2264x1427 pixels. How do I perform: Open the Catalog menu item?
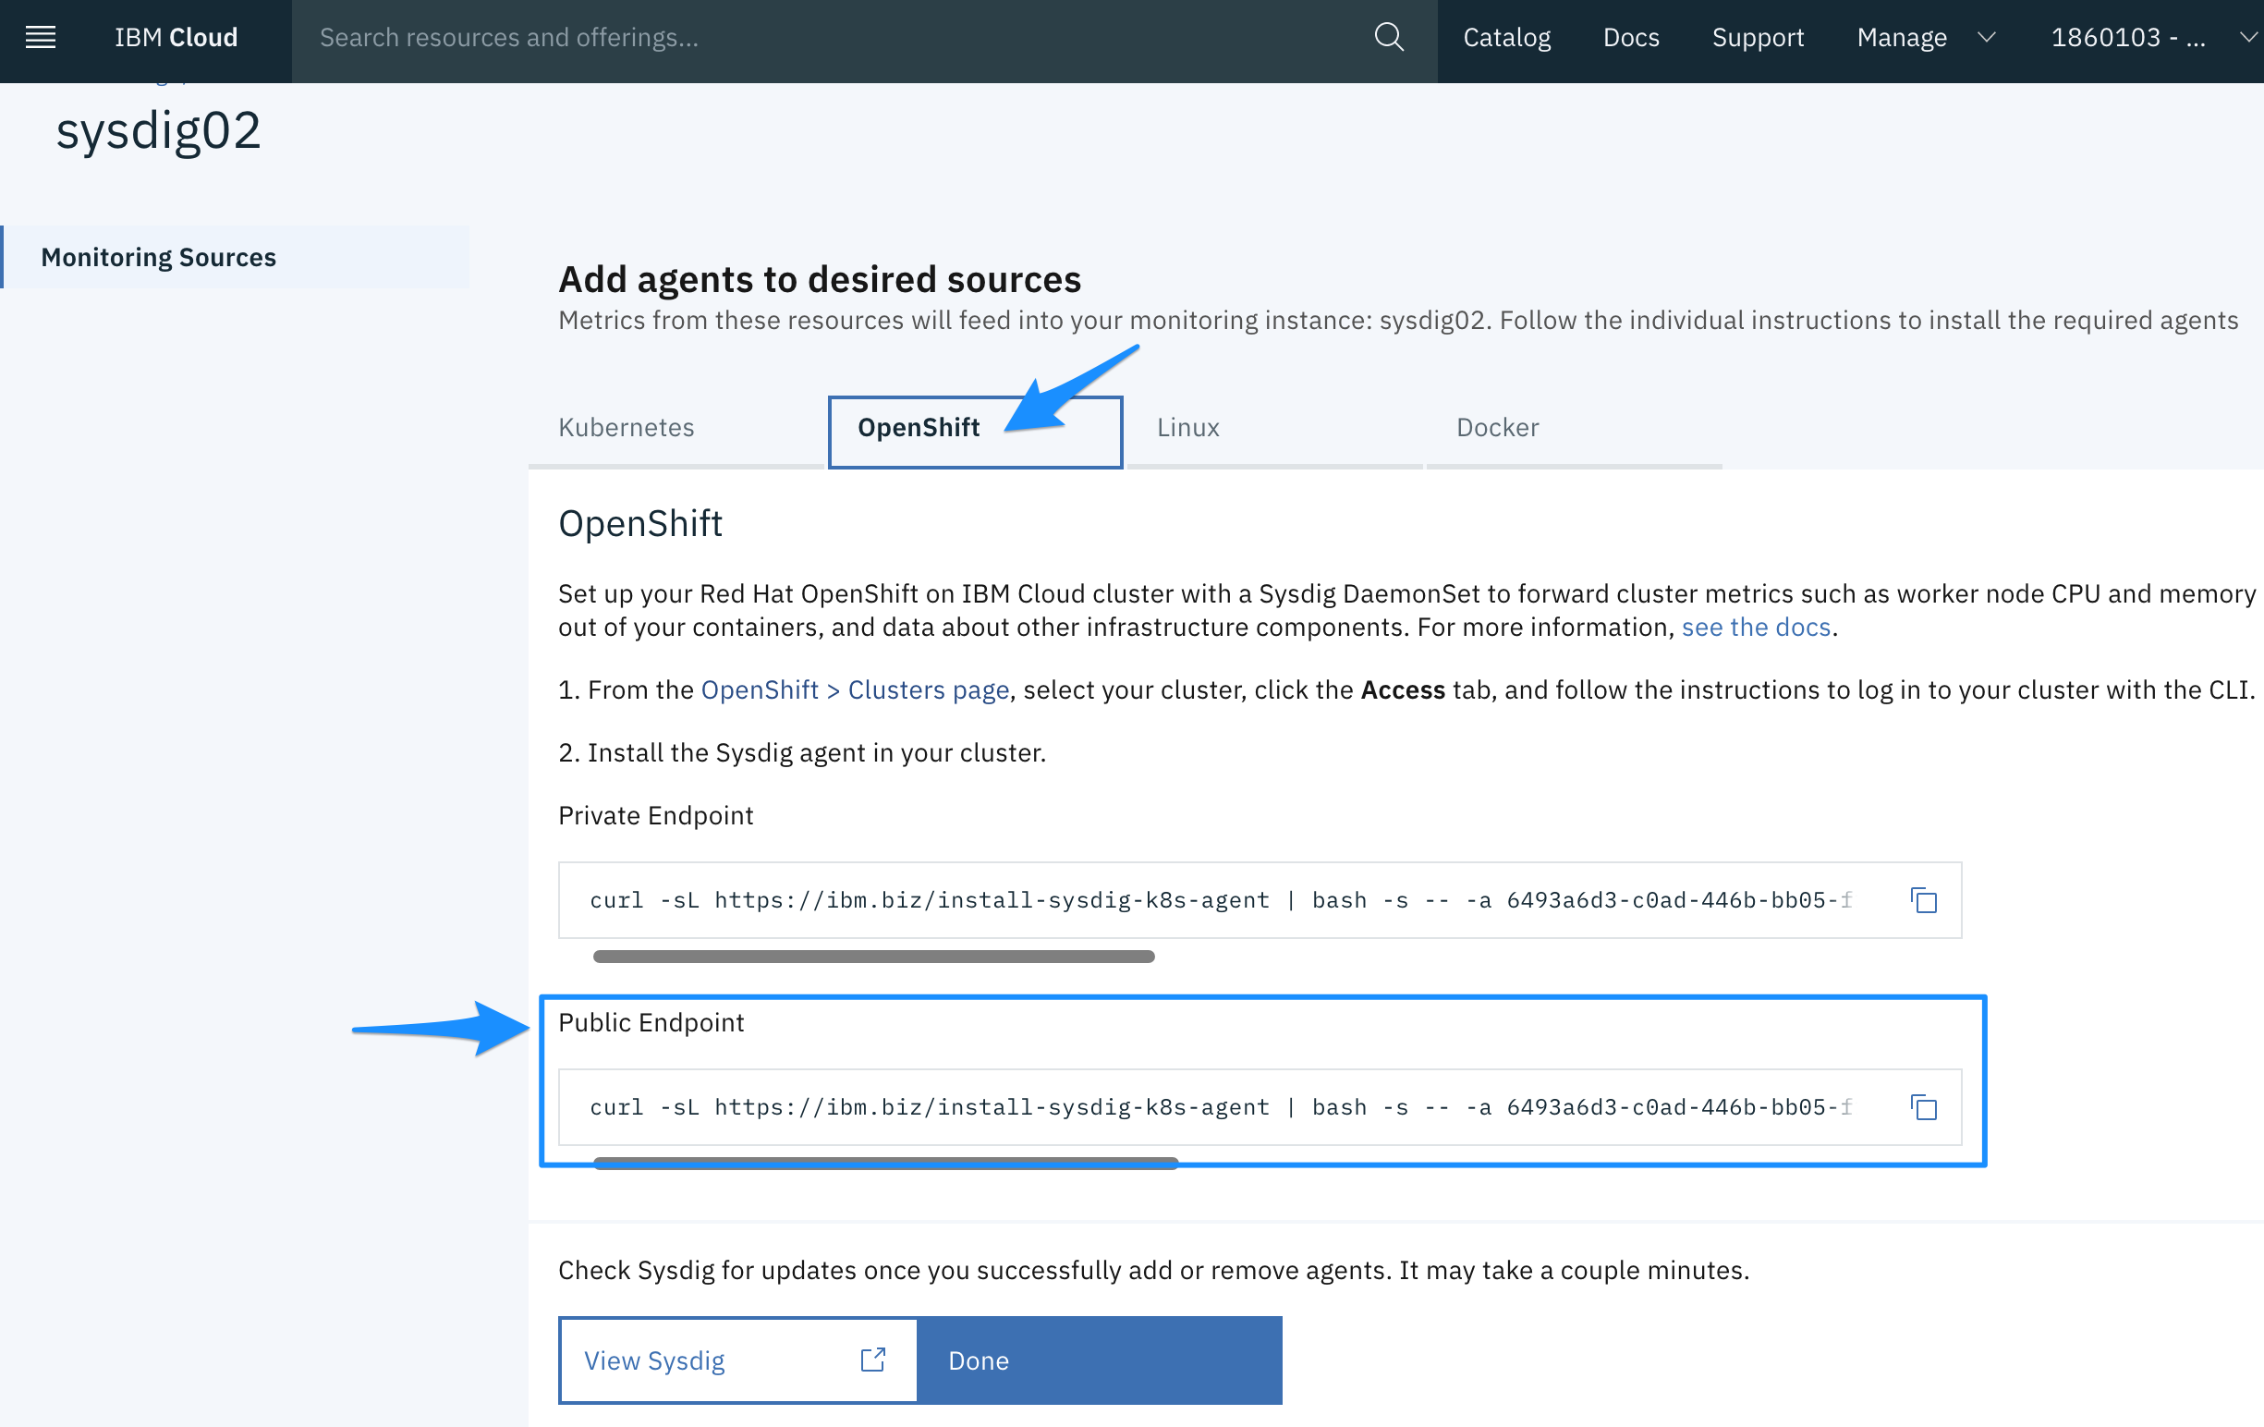[1506, 38]
